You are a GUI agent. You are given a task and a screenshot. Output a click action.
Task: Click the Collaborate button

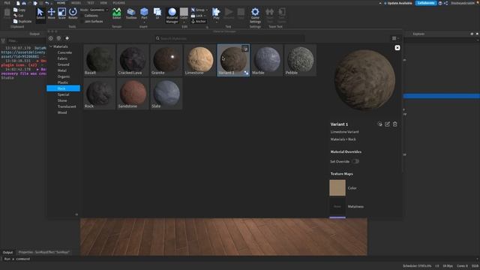(x=426, y=3)
